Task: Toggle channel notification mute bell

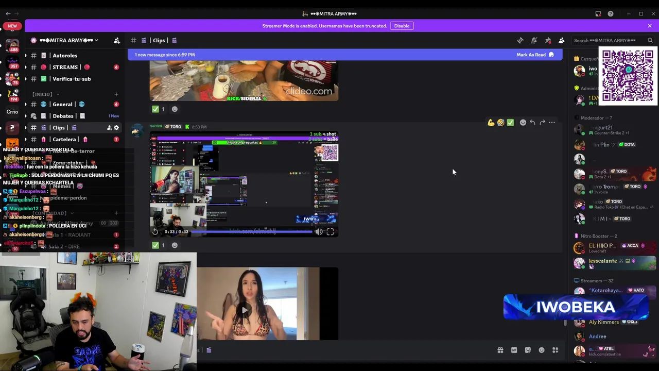Action: [x=534, y=40]
